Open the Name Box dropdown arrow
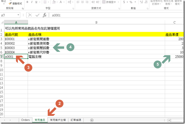The image size is (185, 124). point(18,15)
